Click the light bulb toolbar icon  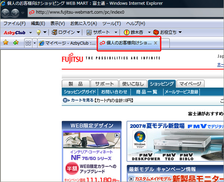pyautogui.click(x=38, y=32)
